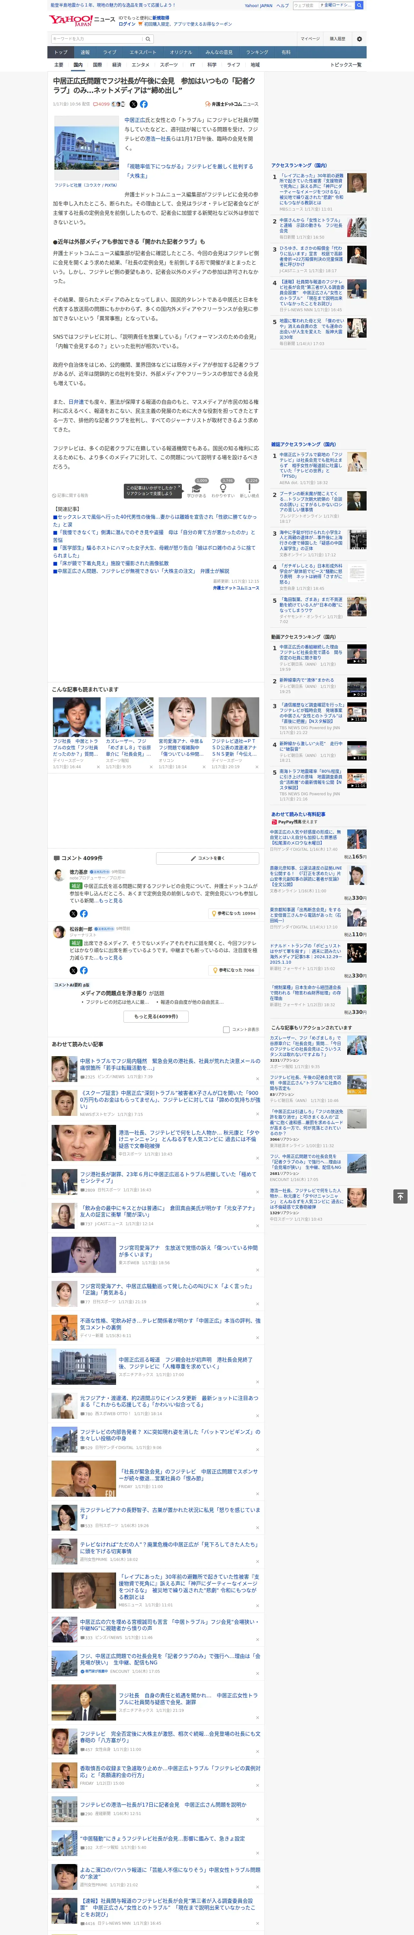Click Fuji TV building article image
This screenshot has height=1935, width=414.
[x=86, y=148]
